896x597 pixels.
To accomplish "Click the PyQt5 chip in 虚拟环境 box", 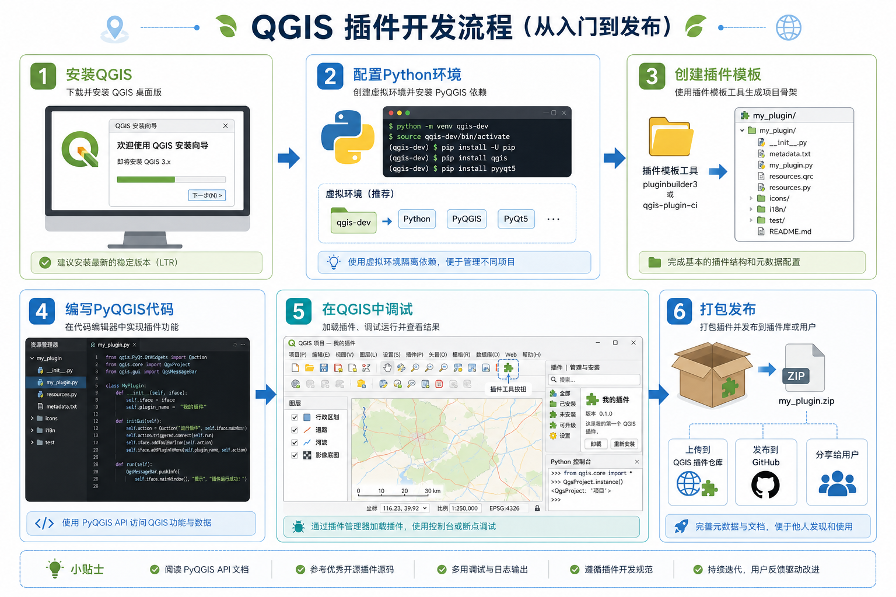I will pos(516,219).
